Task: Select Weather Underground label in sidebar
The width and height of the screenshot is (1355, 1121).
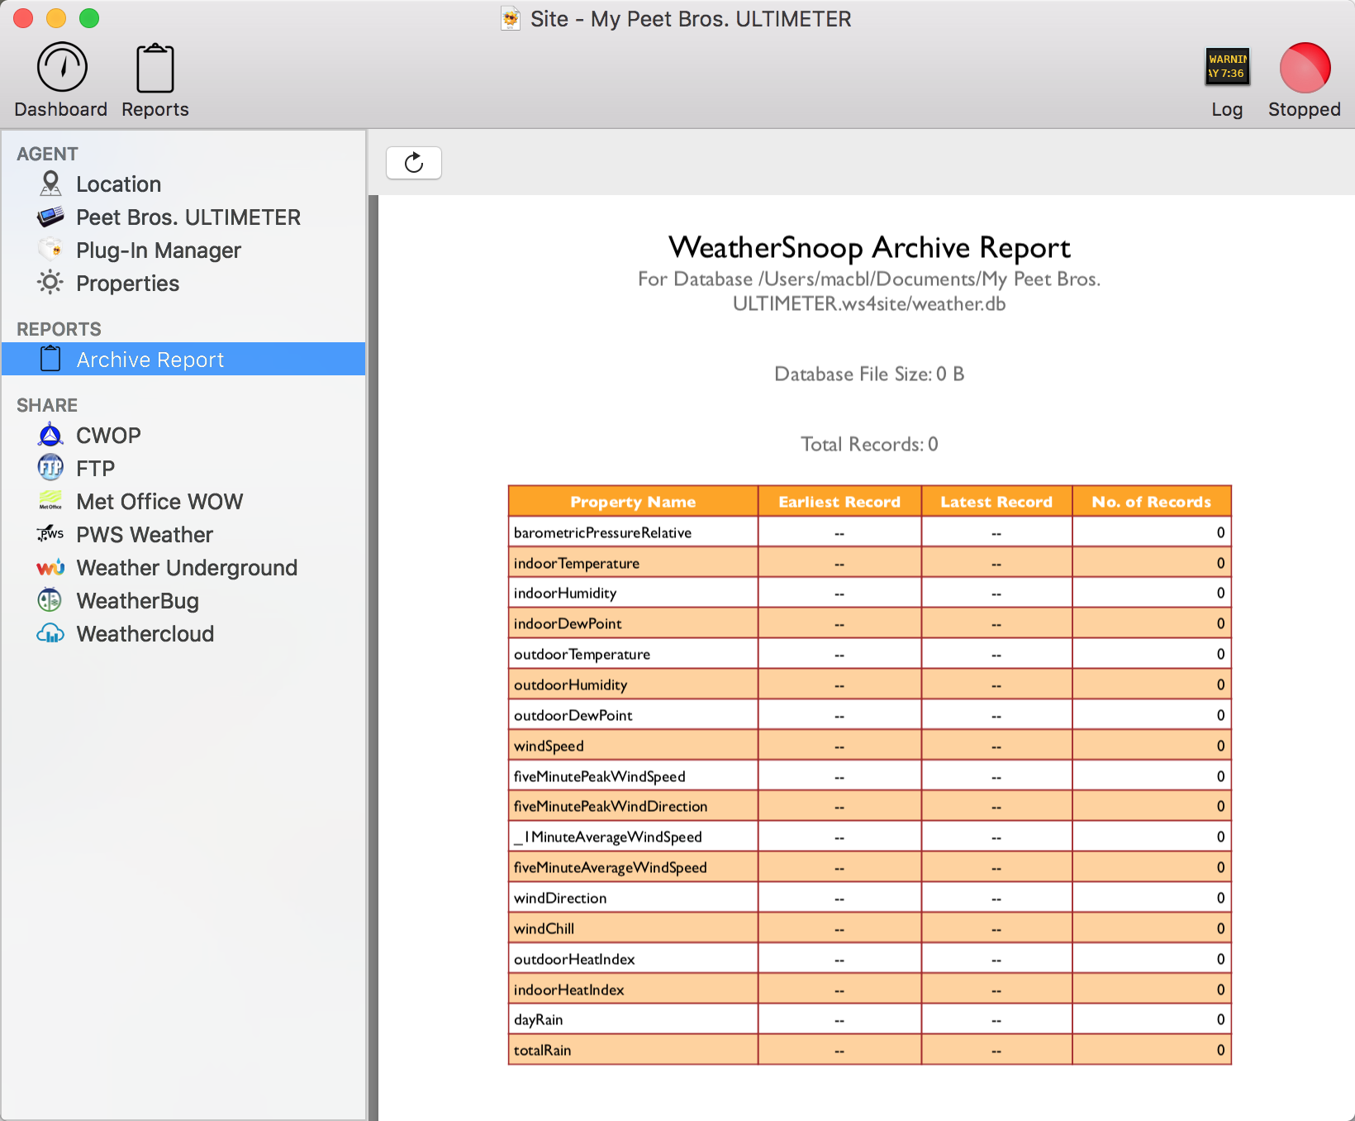Action: pos(187,568)
